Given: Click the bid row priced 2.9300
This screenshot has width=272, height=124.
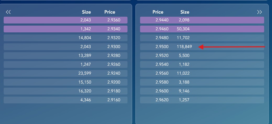Looking at the screenshot, I should 65,47.
